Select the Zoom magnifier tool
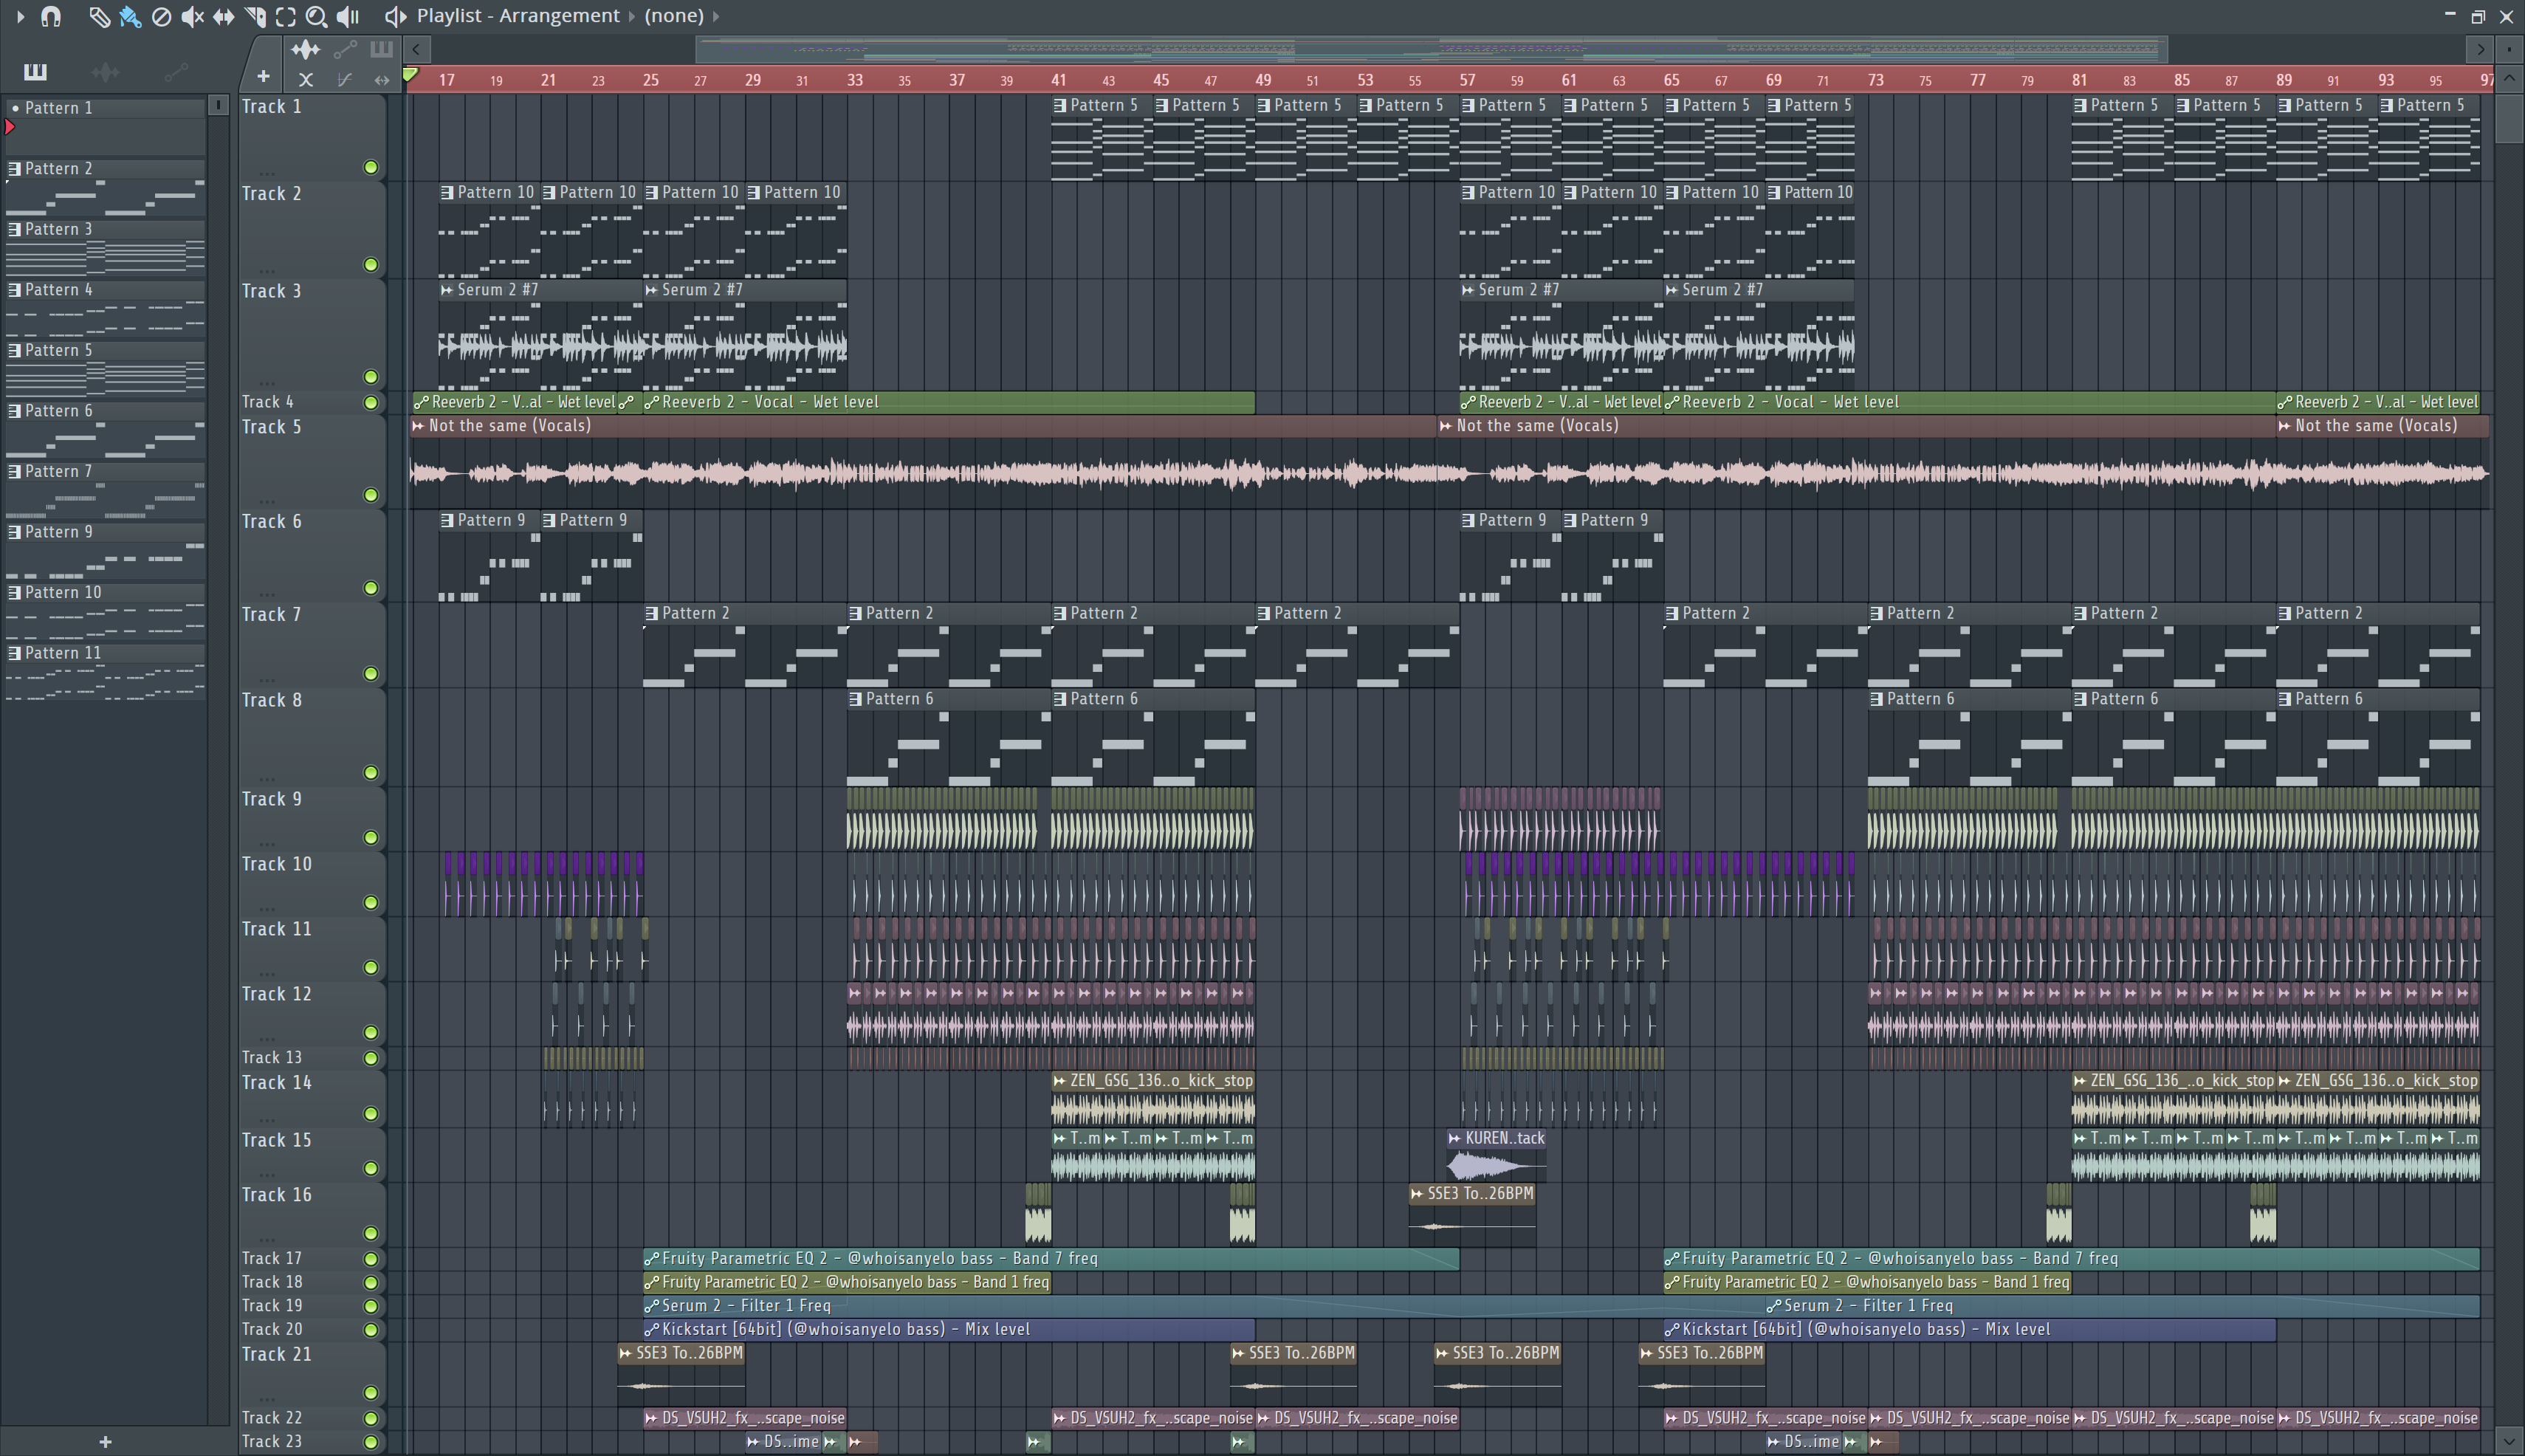This screenshot has width=2525, height=1456. tap(316, 16)
